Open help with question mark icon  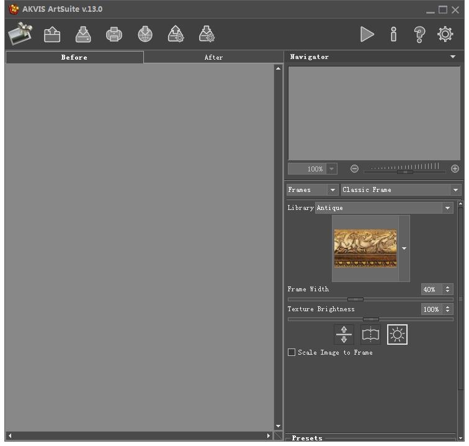[419, 34]
